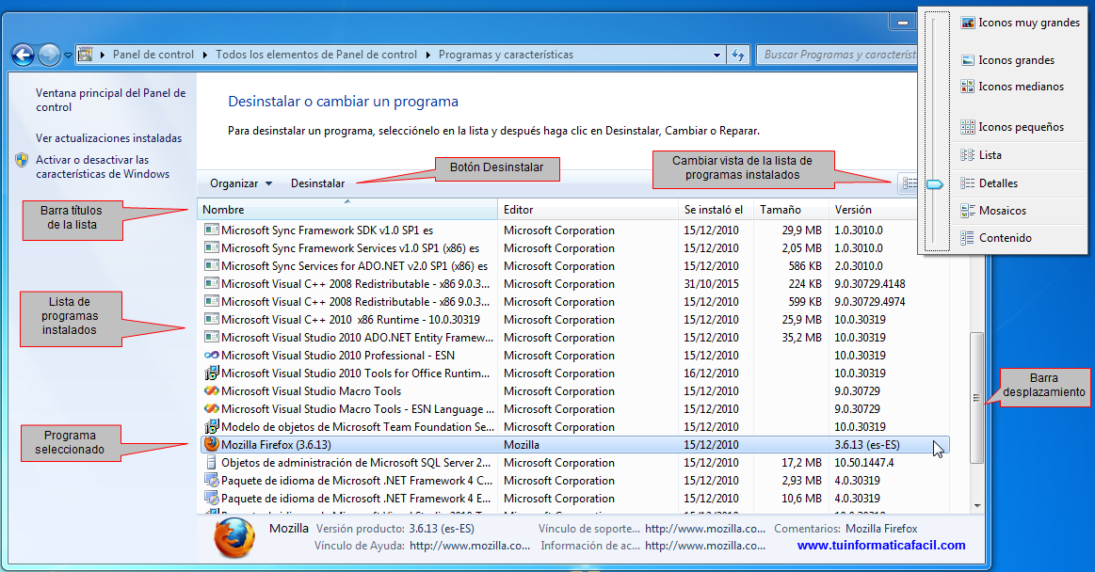1095x572 pixels.
Task: Click .NET Framework 4 C... language pack icon
Action: pos(211,480)
